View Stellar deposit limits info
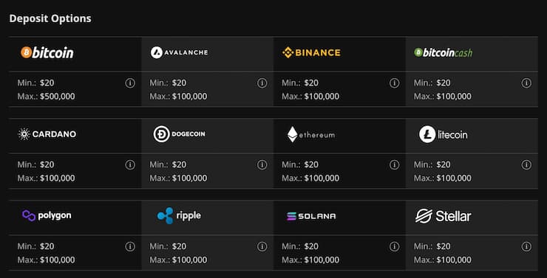This screenshot has width=547, height=278. click(x=526, y=247)
